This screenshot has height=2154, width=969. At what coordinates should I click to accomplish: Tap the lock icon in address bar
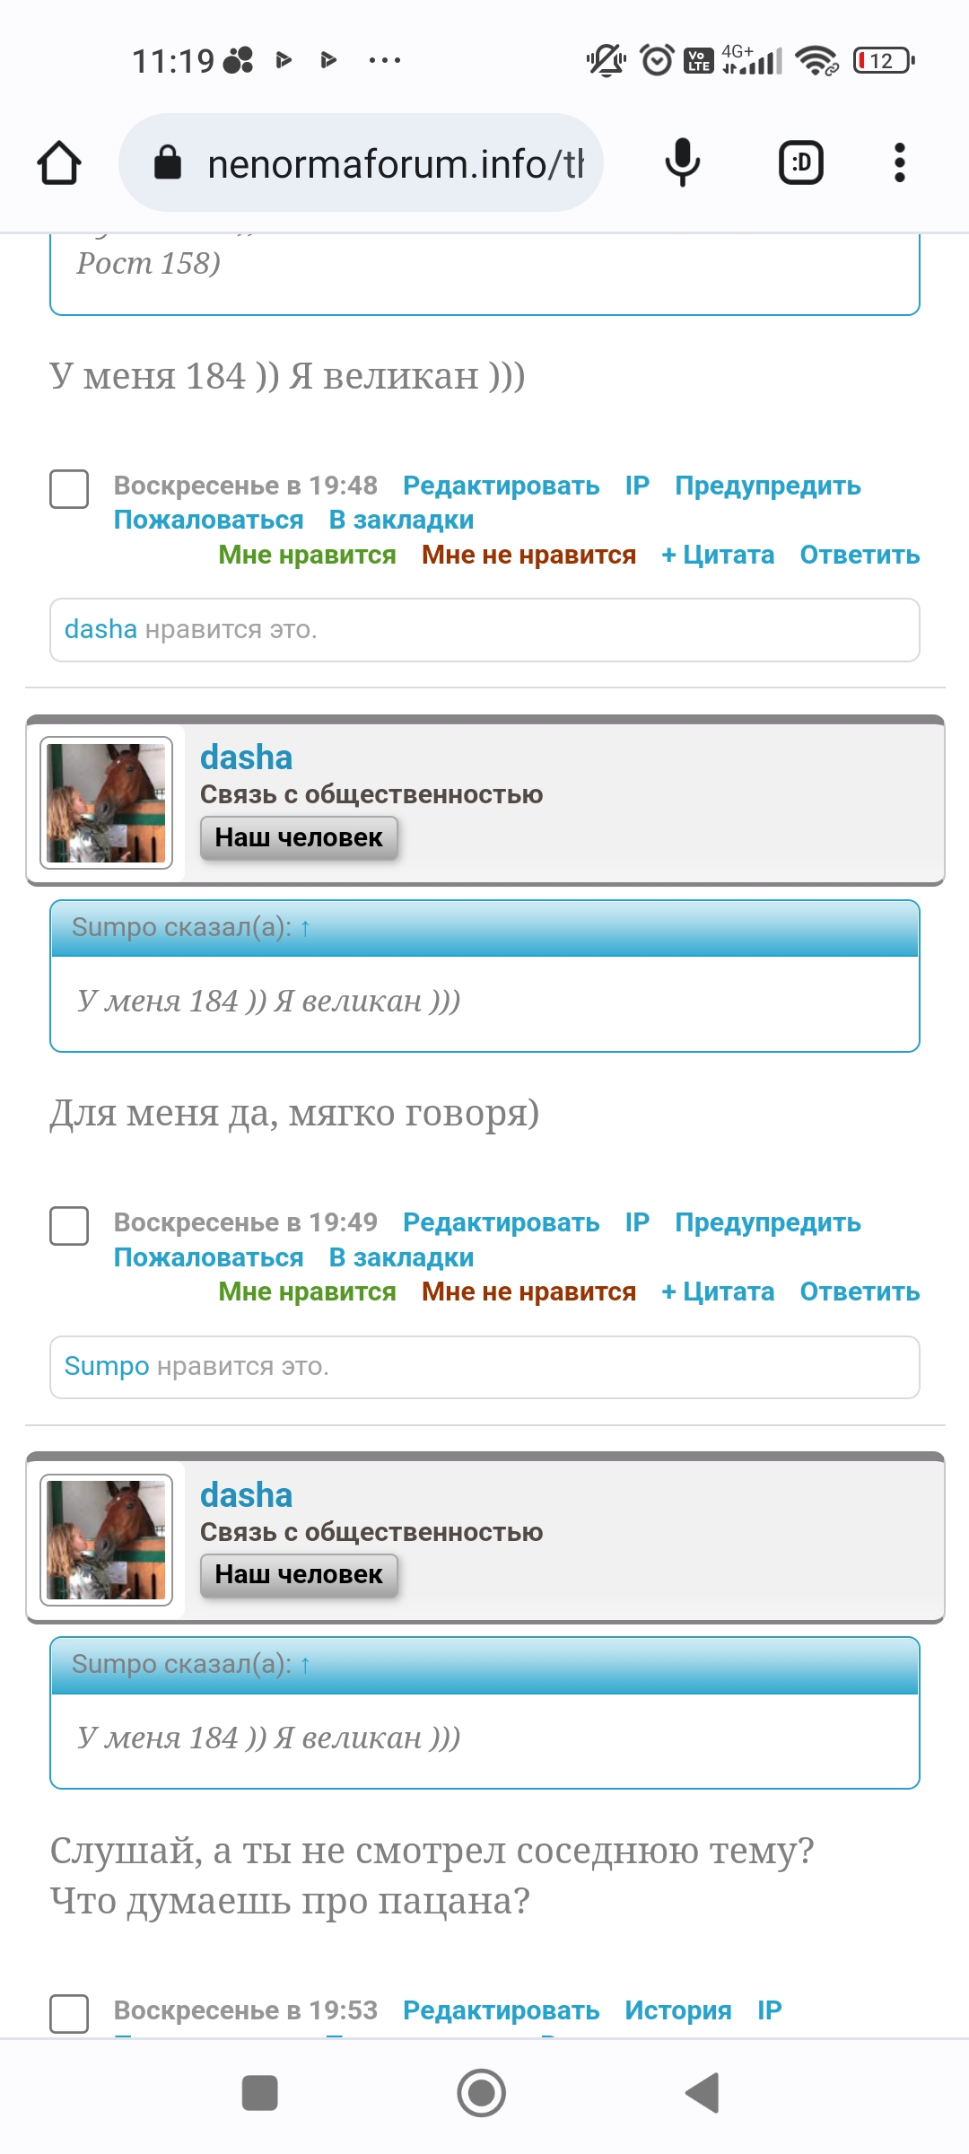[168, 162]
